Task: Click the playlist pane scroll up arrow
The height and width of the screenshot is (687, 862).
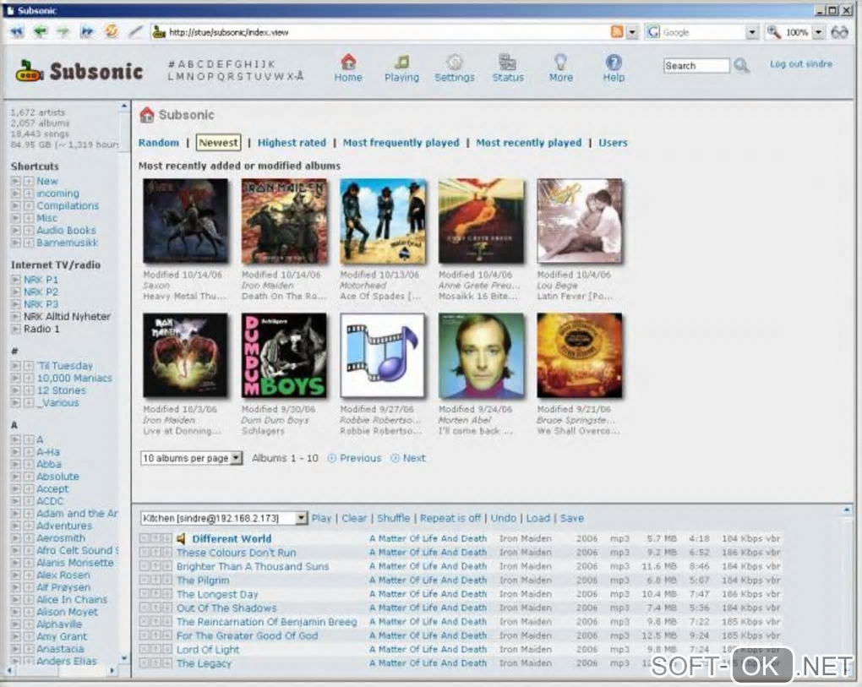Action: 847,510
